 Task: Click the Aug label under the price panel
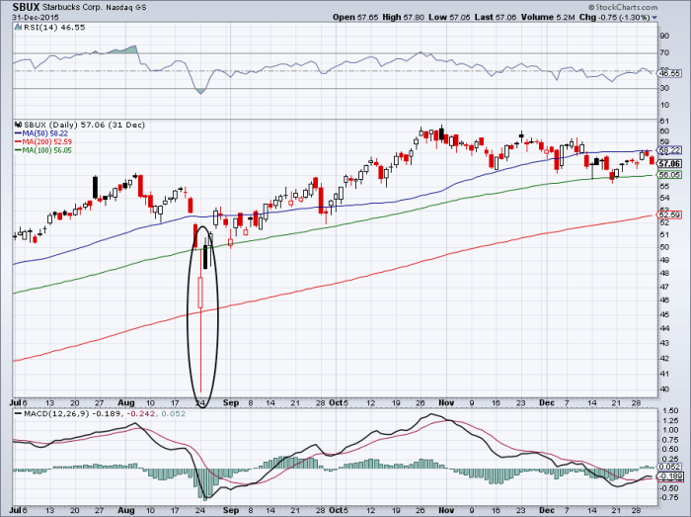tap(126, 402)
